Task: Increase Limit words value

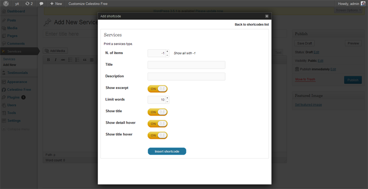Action: [x=167, y=98]
